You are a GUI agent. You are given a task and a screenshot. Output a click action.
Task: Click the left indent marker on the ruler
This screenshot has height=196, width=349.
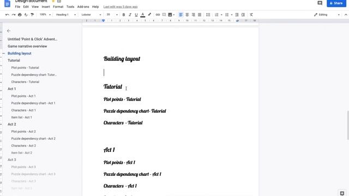tap(103, 21)
